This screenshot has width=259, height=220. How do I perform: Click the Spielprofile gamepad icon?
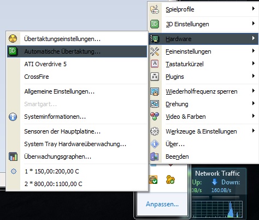[155, 9]
